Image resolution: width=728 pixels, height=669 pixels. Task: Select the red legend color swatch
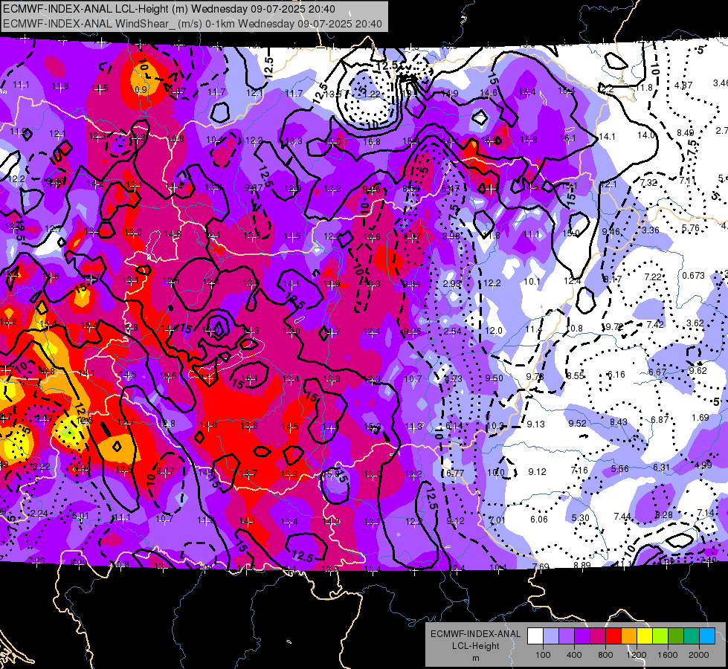pyautogui.click(x=613, y=636)
